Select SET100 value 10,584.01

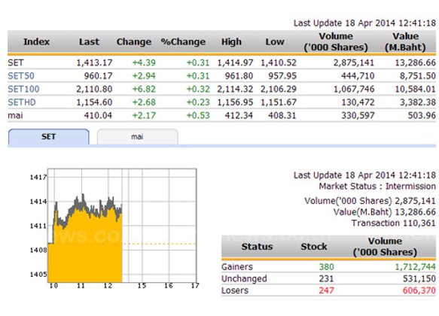pos(416,89)
